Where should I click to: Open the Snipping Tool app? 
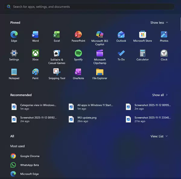(x=57, y=74)
